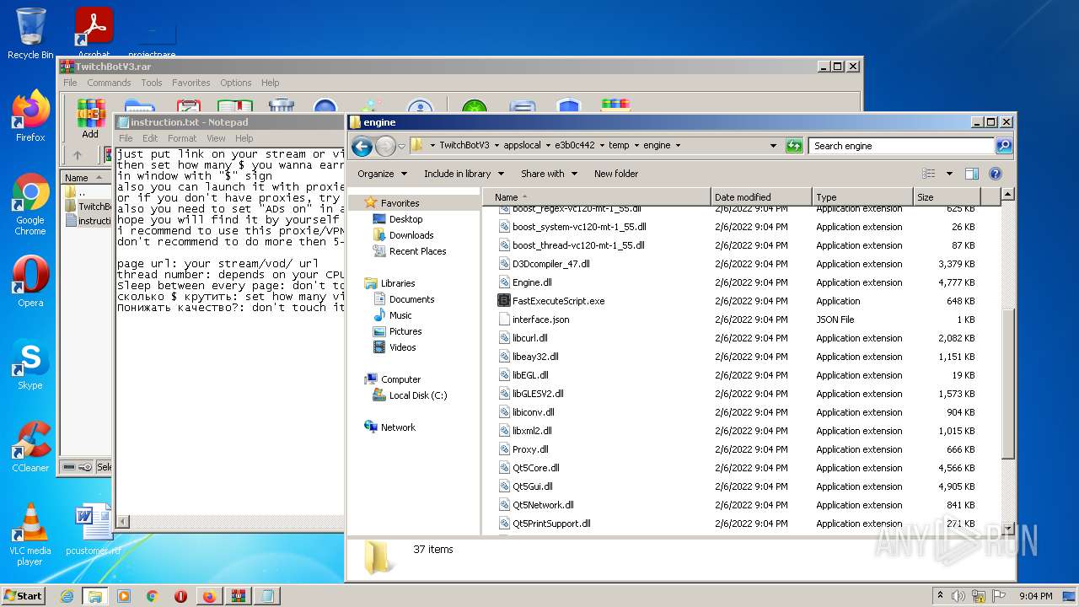The height and width of the screenshot is (607, 1079).
Task: Expand address bar previous locations dropdown
Action: tap(773, 146)
